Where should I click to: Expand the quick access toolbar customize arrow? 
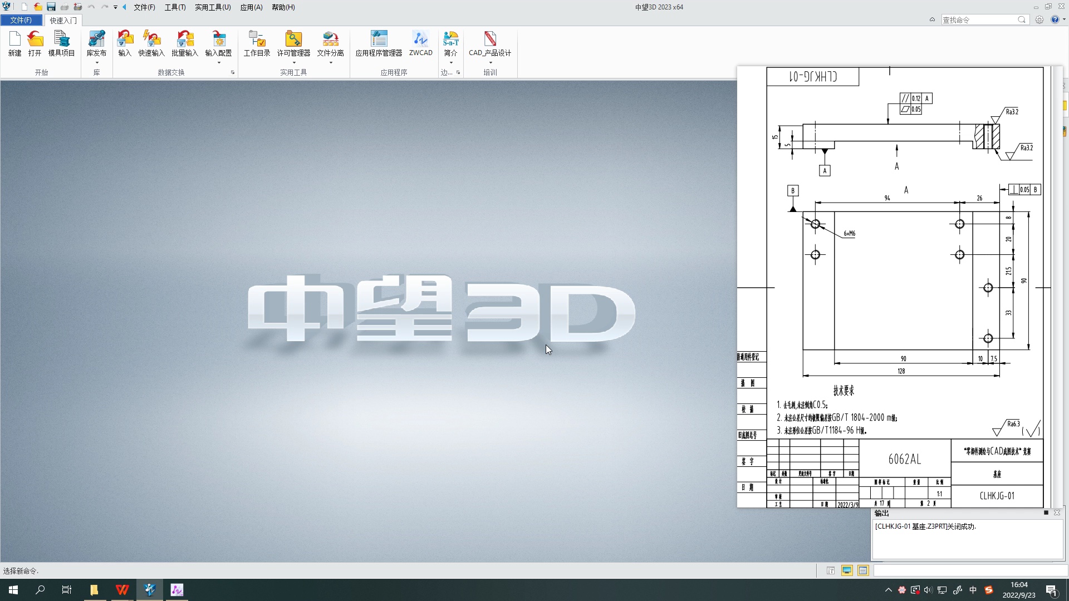pyautogui.click(x=115, y=7)
